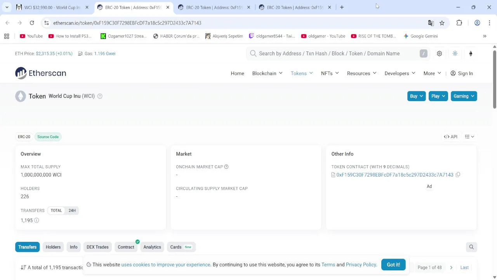Click the Onchain Market Cap help icon
Image resolution: width=497 pixels, height=280 pixels.
tap(226, 167)
